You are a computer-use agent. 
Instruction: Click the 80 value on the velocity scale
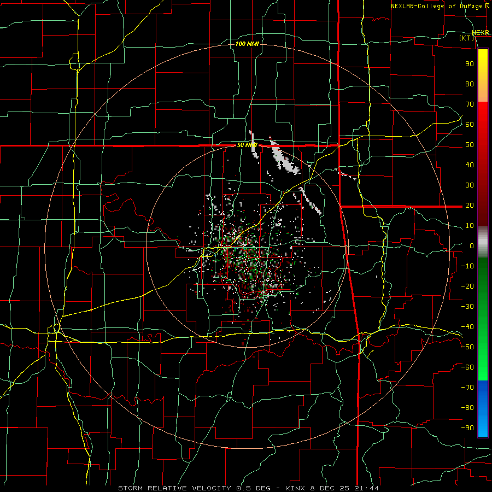[x=470, y=84]
